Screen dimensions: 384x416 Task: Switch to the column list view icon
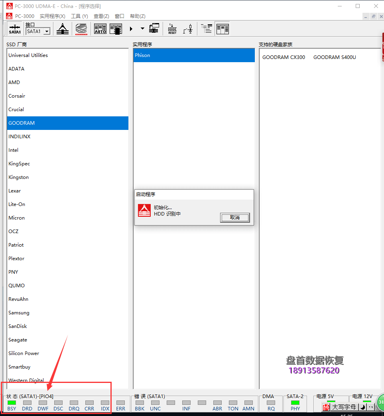(x=223, y=29)
